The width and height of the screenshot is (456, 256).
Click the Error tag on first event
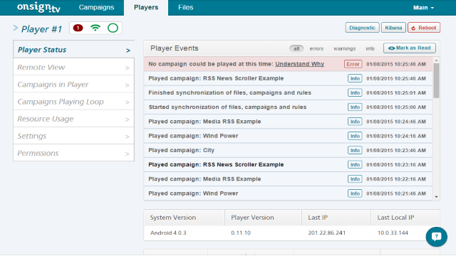(353, 64)
